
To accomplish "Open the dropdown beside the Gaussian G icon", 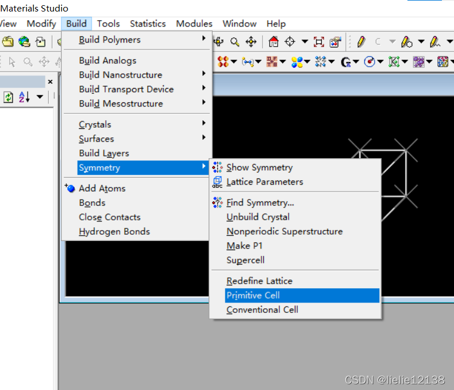I will 356,62.
